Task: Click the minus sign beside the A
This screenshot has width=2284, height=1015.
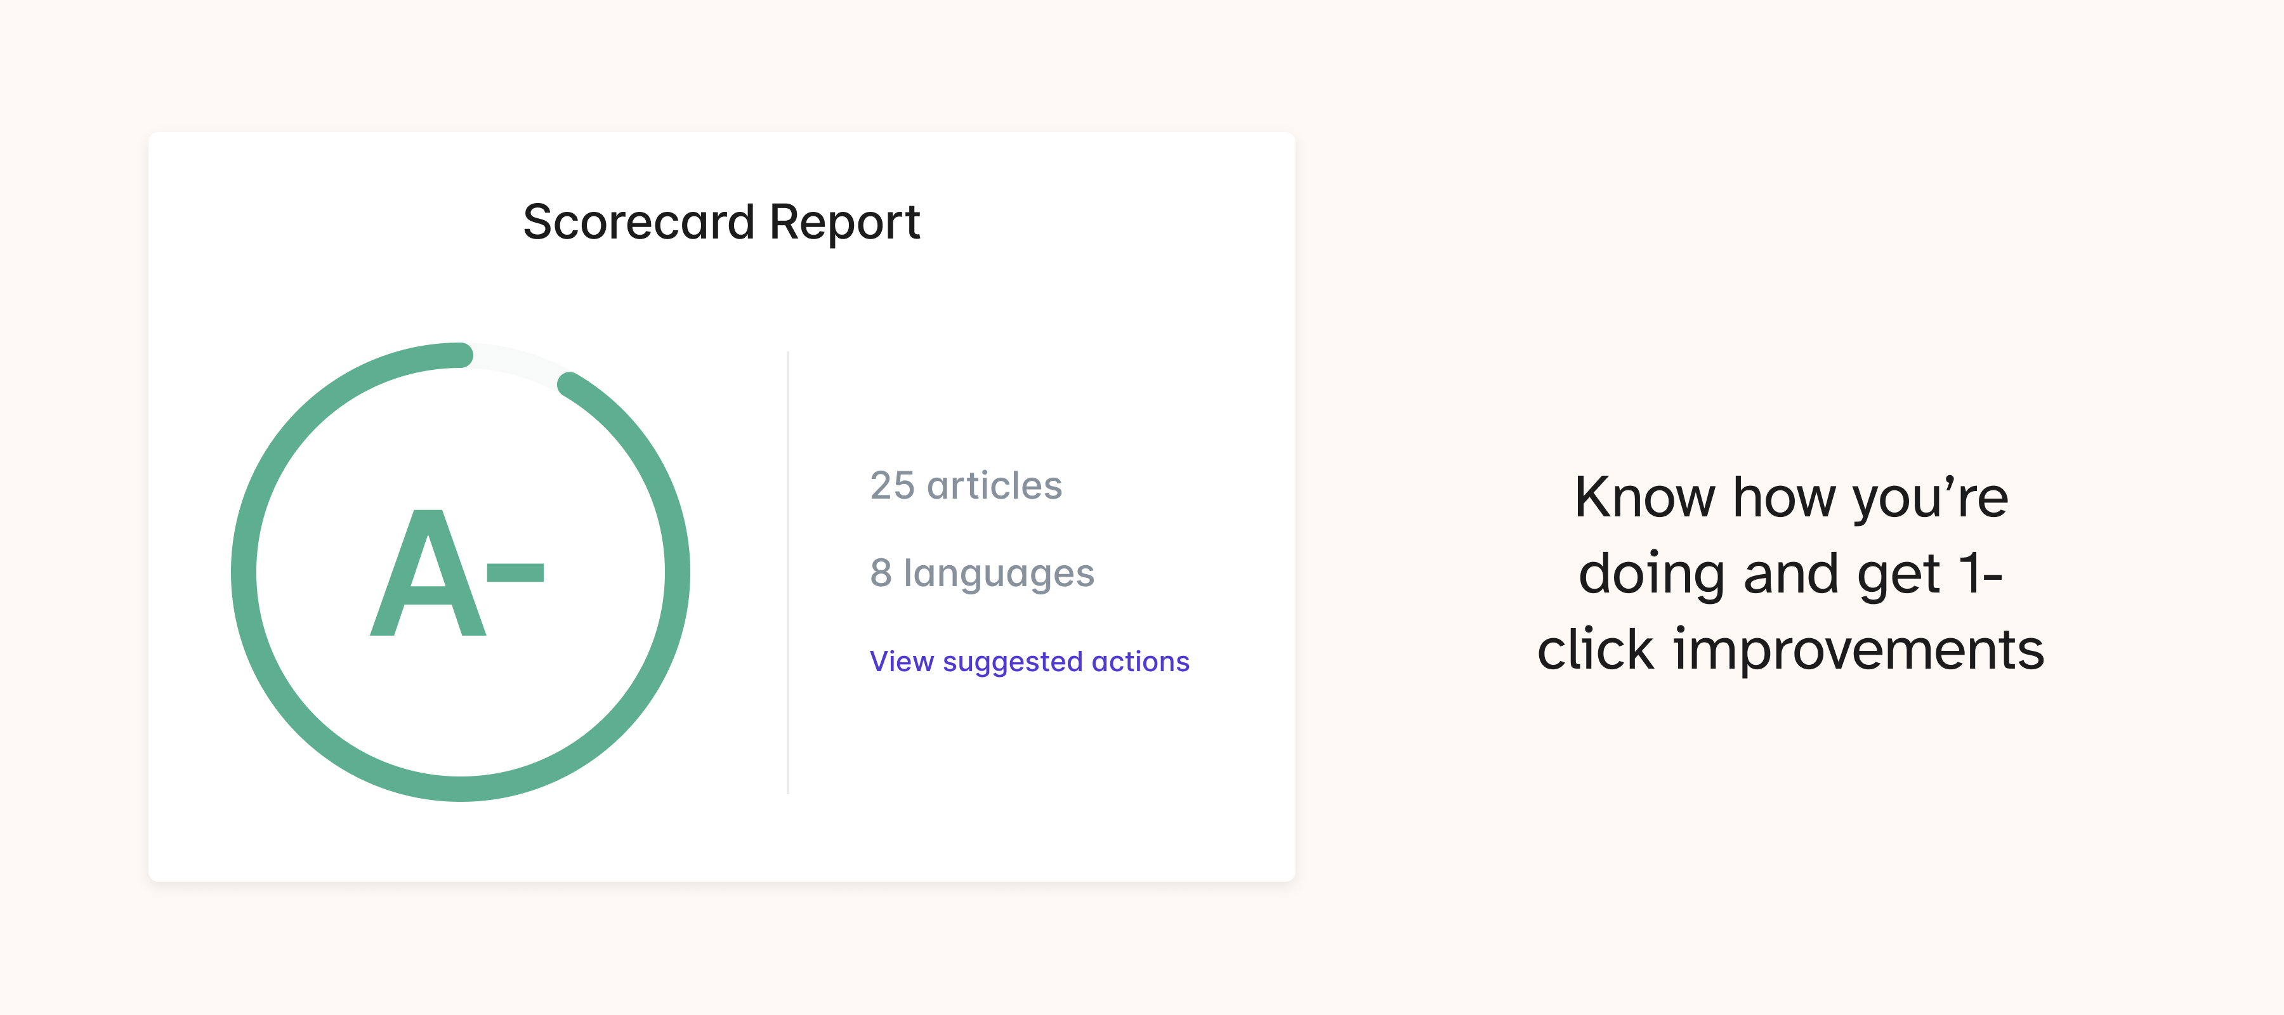Action: coord(515,573)
